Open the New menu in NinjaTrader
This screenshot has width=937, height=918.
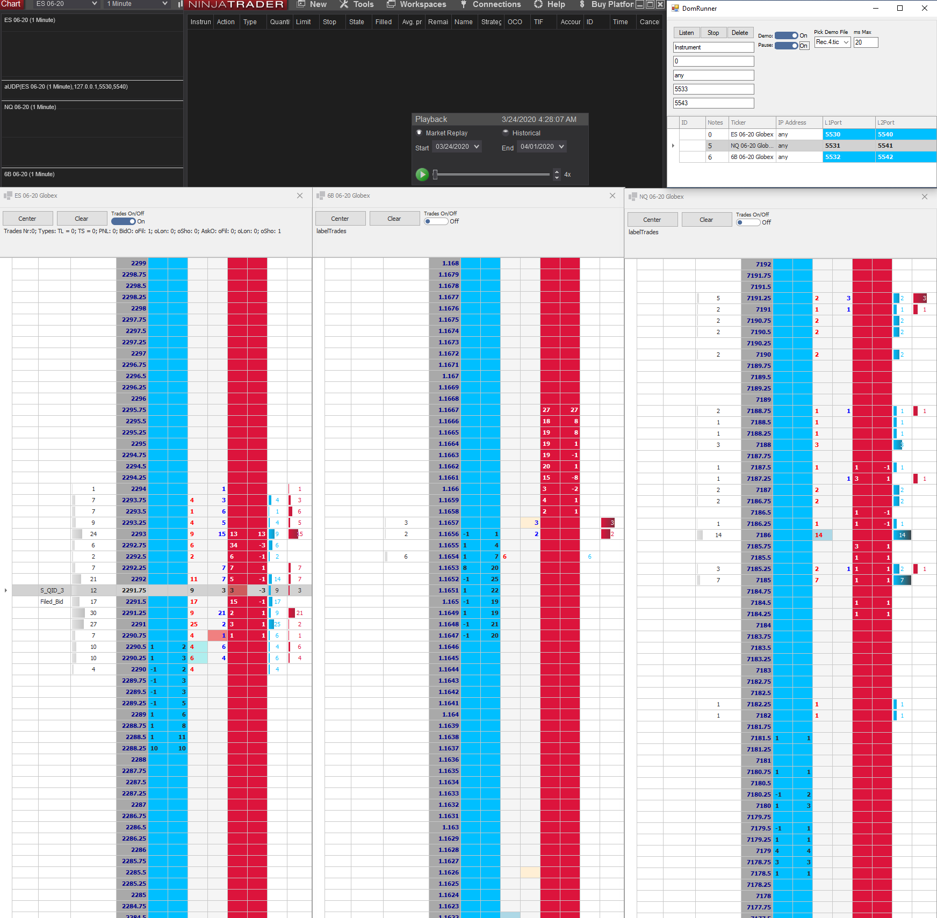[318, 4]
